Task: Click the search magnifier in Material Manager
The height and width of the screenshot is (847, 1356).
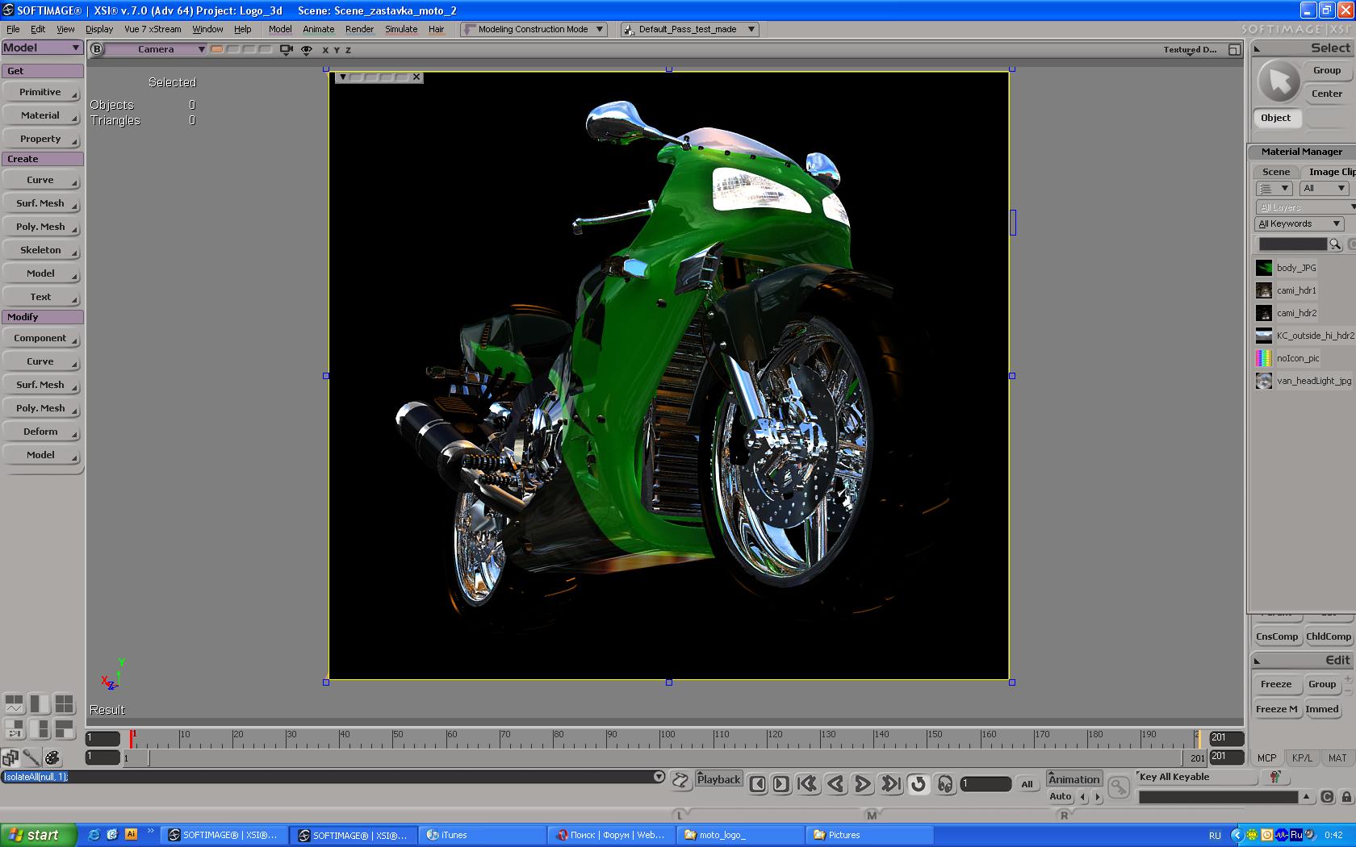Action: pos(1335,244)
